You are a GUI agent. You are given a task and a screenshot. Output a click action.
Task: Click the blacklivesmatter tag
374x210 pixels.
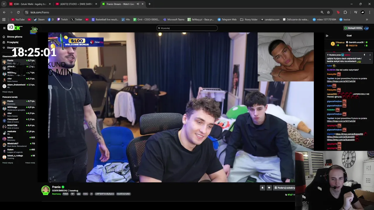[123, 194]
